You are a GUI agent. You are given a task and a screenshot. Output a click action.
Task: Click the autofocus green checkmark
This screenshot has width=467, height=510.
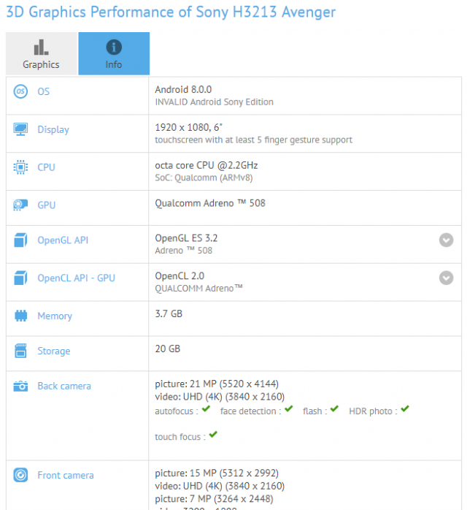coord(206,409)
